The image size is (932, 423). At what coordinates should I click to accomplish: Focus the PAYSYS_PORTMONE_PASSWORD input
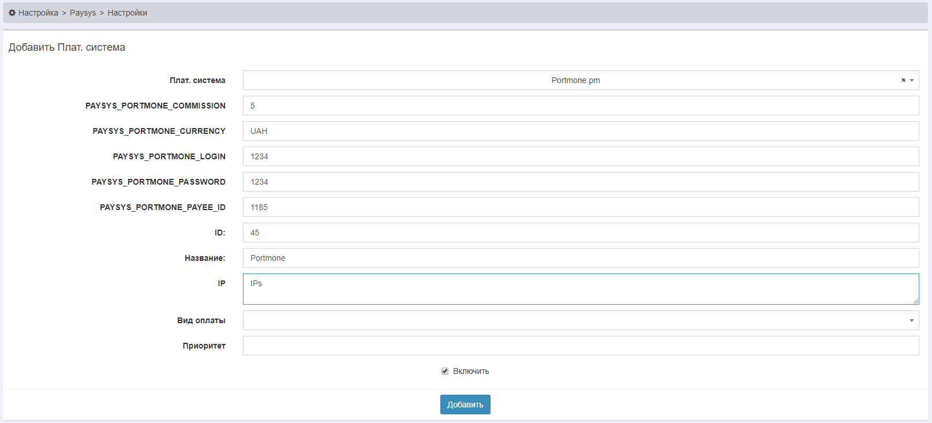(x=581, y=182)
